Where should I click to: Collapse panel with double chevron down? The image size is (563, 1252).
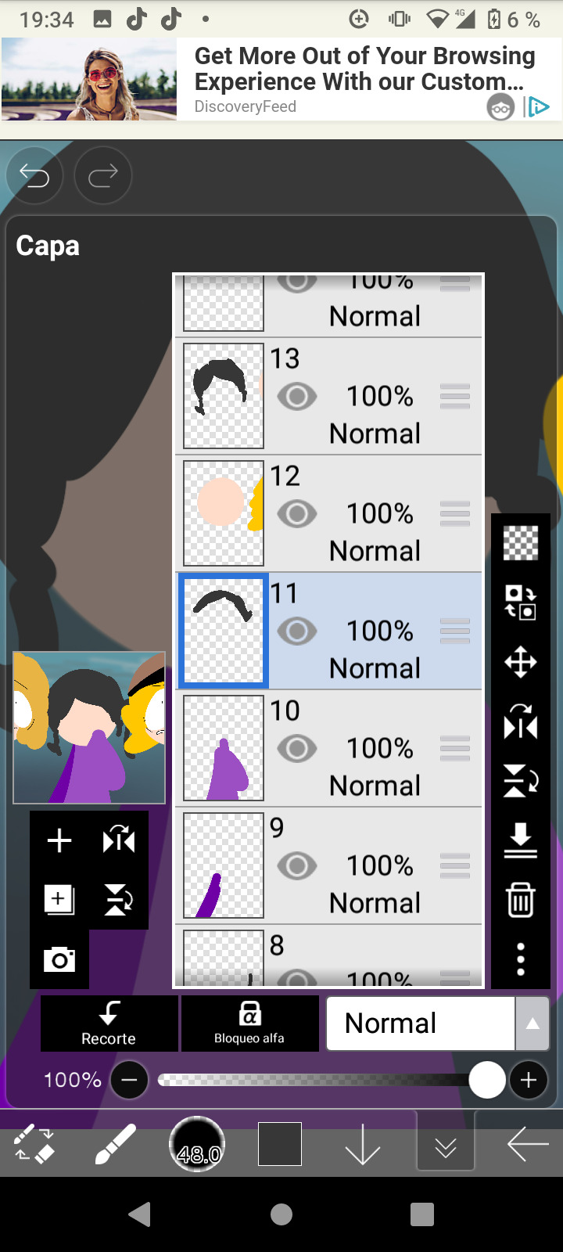tap(446, 1148)
